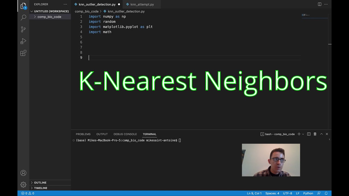Click the unsaved dot on knn_outlier_detection.py tab
Viewport: 349px width, 196px height.
119,4
